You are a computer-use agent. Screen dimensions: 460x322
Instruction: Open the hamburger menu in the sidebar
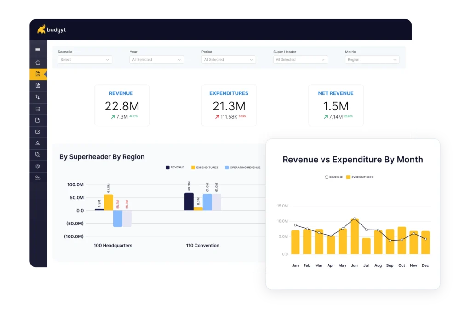click(38, 49)
